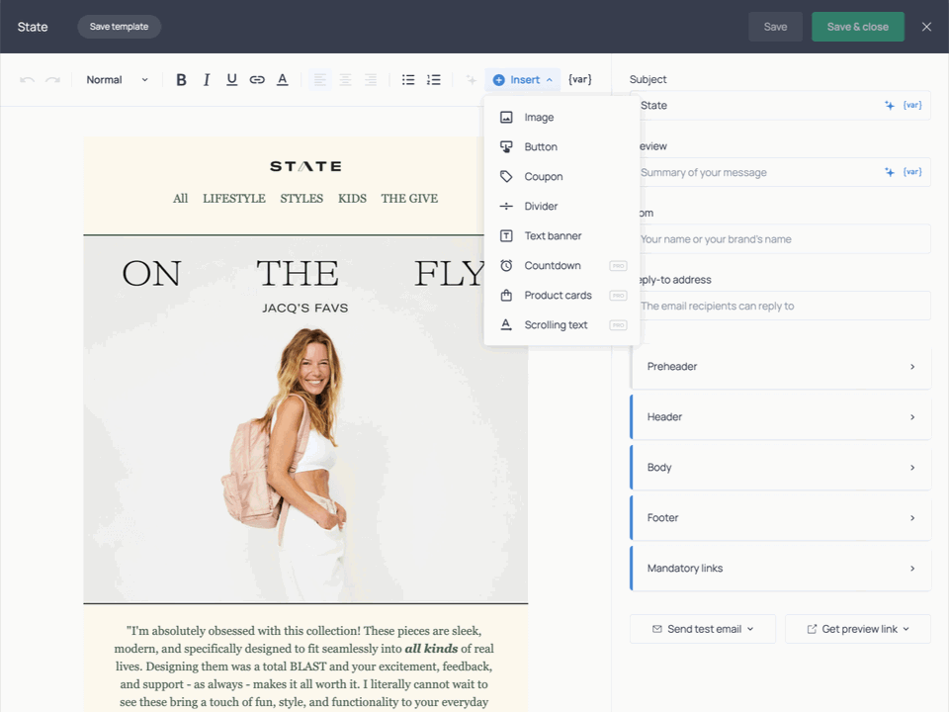Image resolution: width=949 pixels, height=712 pixels.
Task: Open the Send test email dropdown
Action: 703,628
